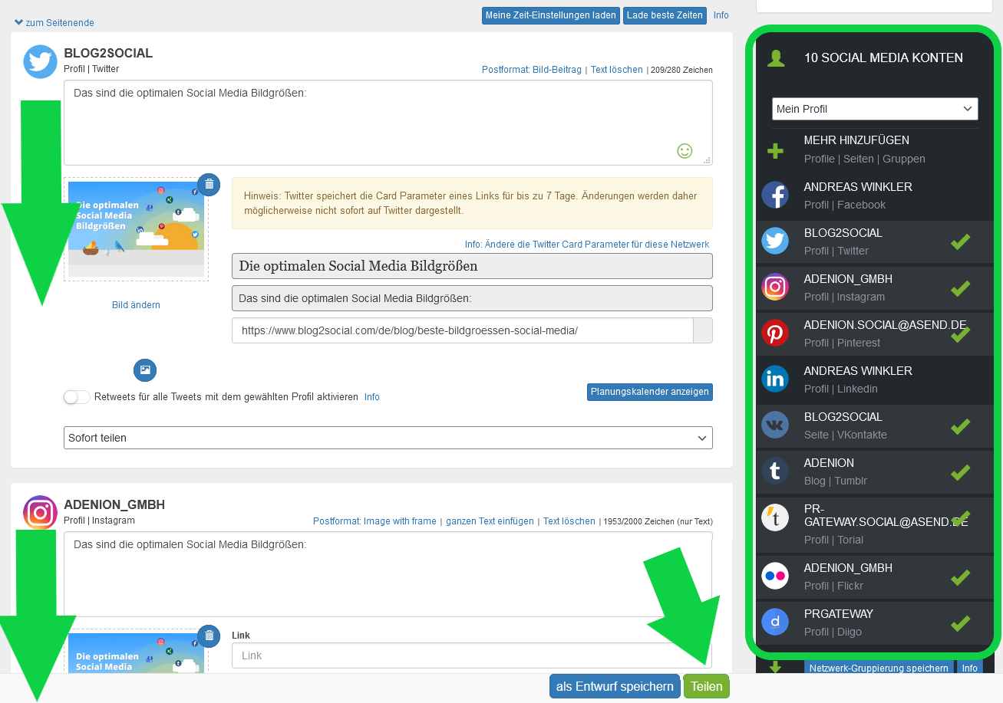Screen dimensions: 1003x703
Task: Deselect the Pinterest account checkmark
Action: pos(960,333)
